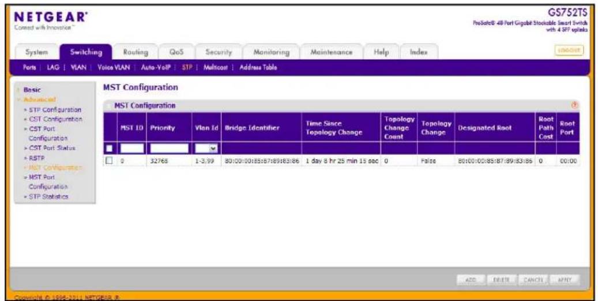Tick the checkbox in the input row
Viewport: 598px width, 301px height.
(x=110, y=148)
